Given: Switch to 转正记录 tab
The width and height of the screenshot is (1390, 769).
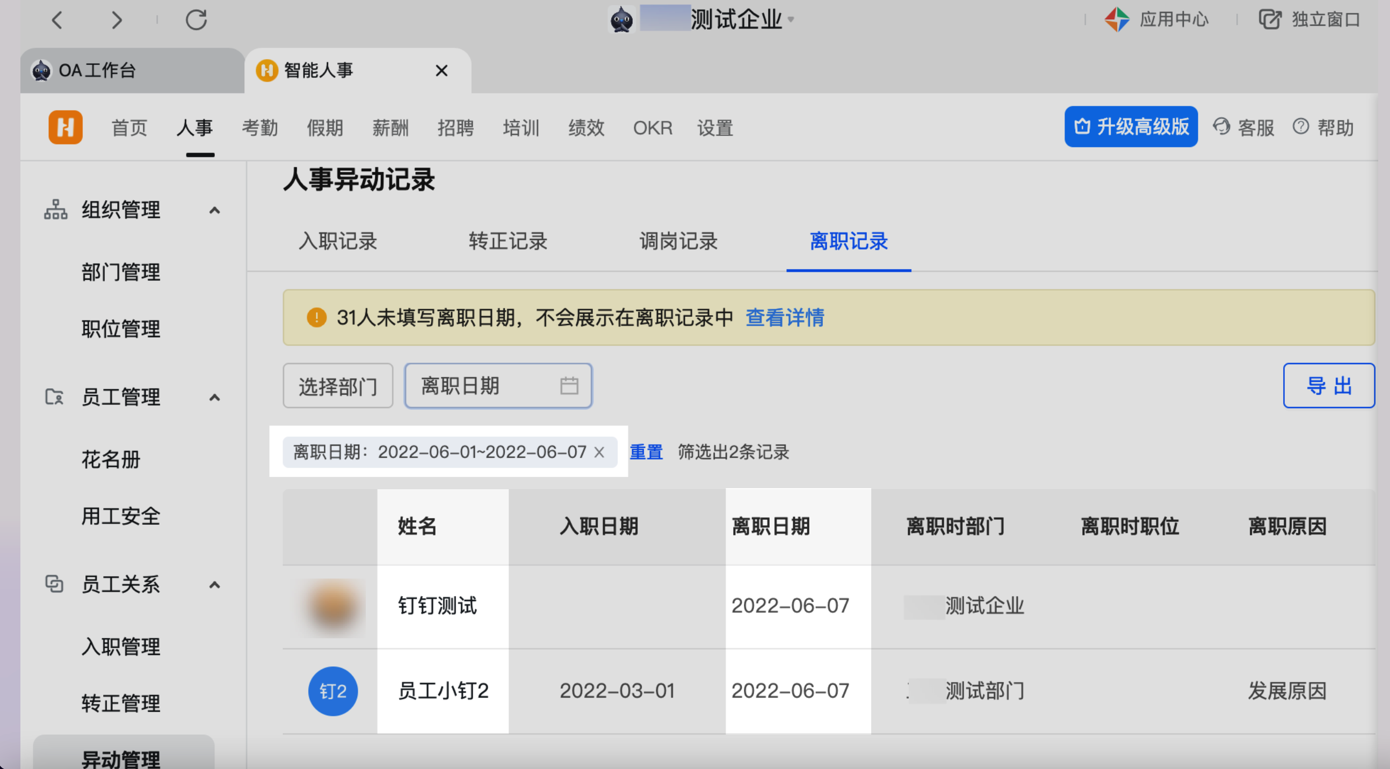Looking at the screenshot, I should coord(508,241).
